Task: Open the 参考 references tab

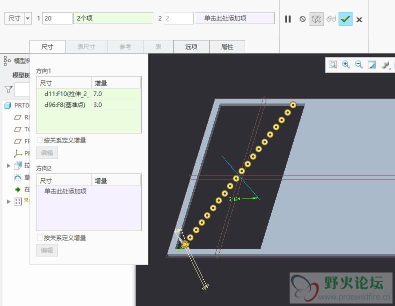Action: (125, 46)
